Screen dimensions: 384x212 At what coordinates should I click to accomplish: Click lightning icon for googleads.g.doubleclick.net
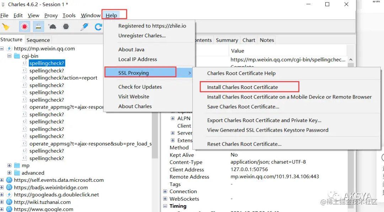click(x=9, y=195)
